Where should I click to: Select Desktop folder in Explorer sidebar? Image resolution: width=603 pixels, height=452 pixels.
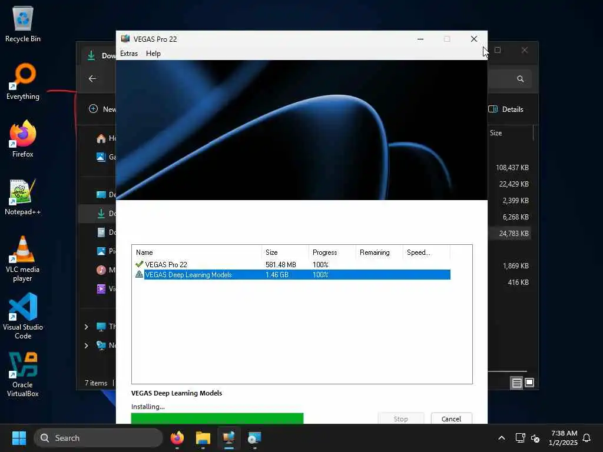coord(106,194)
